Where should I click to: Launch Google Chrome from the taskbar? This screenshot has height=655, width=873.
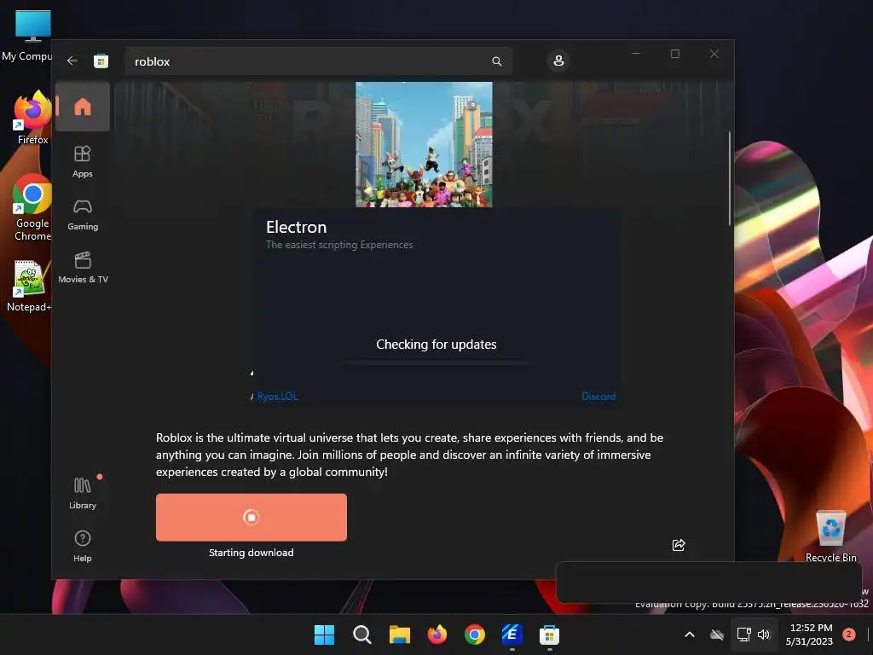click(474, 635)
